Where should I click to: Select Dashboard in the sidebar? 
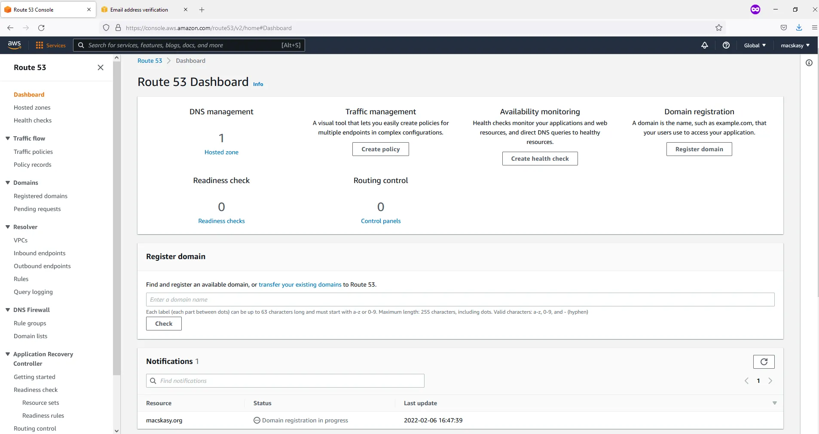[29, 95]
